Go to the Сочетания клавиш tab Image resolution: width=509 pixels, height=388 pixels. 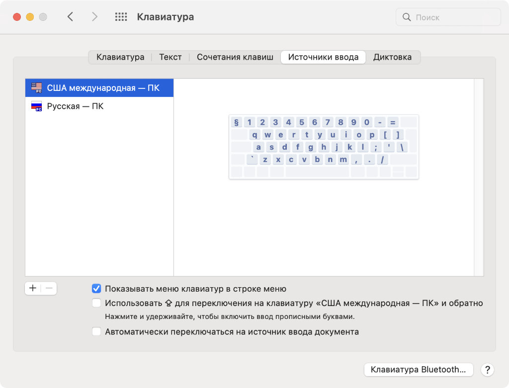pos(235,57)
